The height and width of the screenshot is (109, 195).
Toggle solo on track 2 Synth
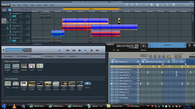[x=10, y=22]
